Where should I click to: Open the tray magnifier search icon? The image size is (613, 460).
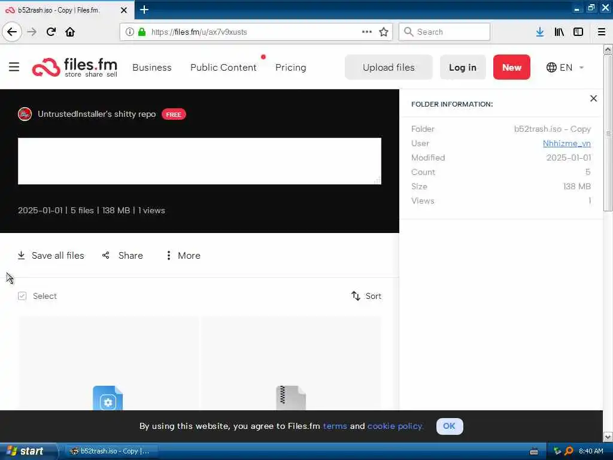click(x=569, y=451)
